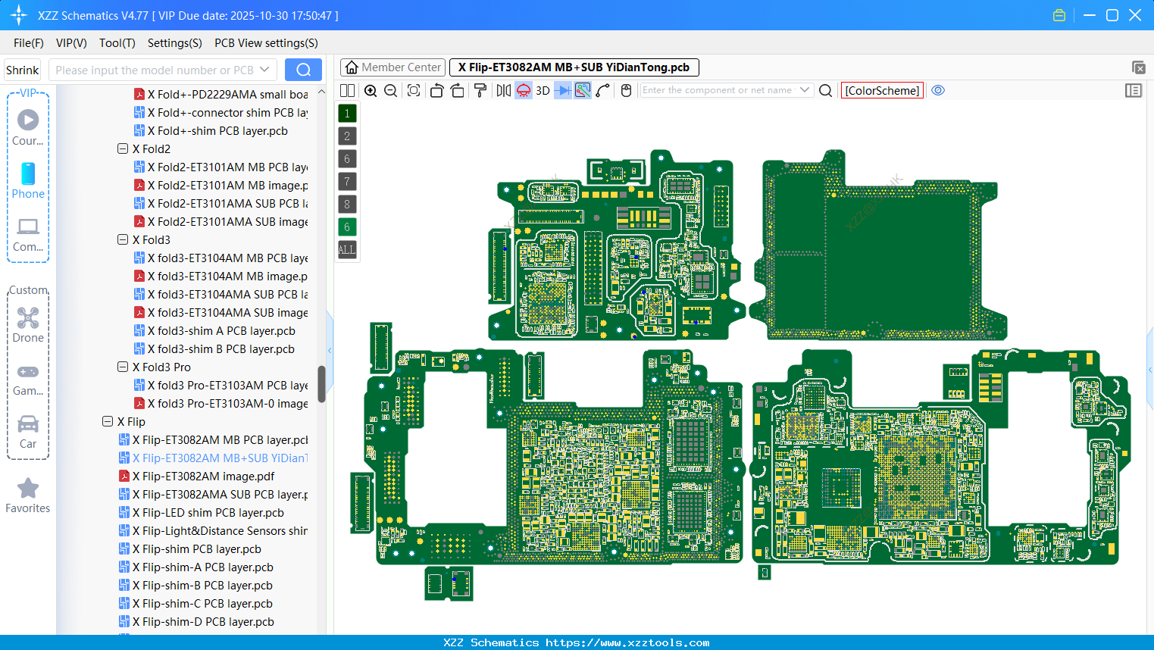The height and width of the screenshot is (650, 1154).
Task: Zoom in on the PCB view
Action: coord(371,90)
